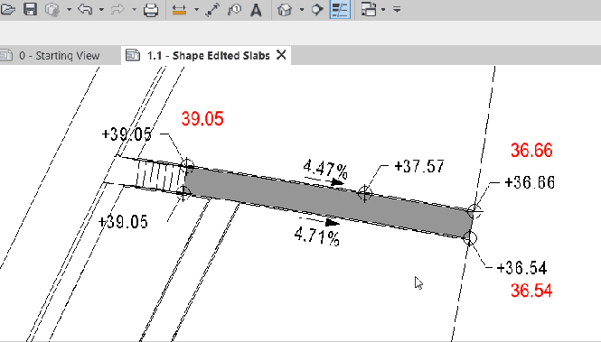Image resolution: width=601 pixels, height=342 pixels.
Task: Close the 1.1 - Shape Edited Slabs tab
Action: pos(281,55)
